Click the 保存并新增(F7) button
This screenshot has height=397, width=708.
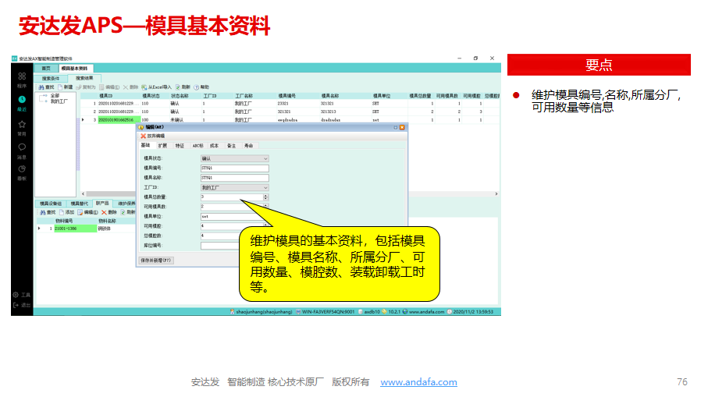pyautogui.click(x=156, y=261)
